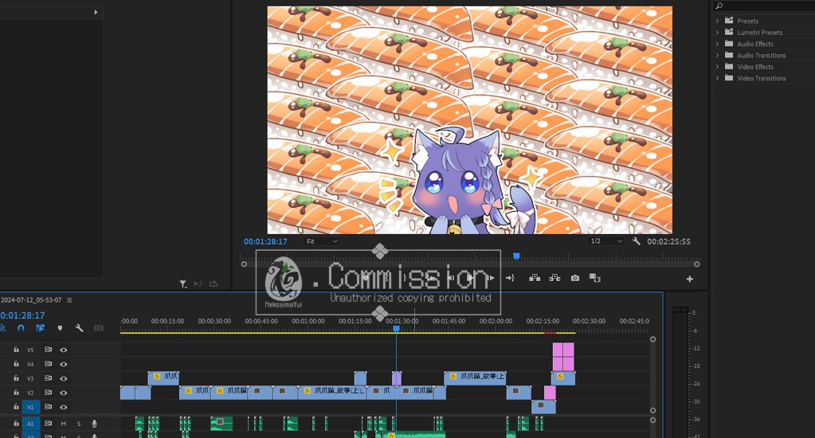The height and width of the screenshot is (438, 815).
Task: Select the 2024-07-12_05-53-07 sequence tab
Action: [x=31, y=299]
